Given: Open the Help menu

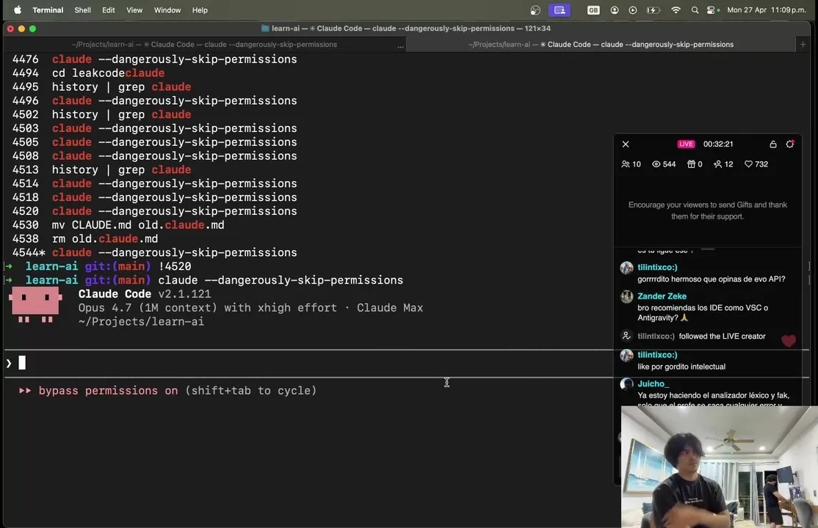Looking at the screenshot, I should (x=200, y=10).
